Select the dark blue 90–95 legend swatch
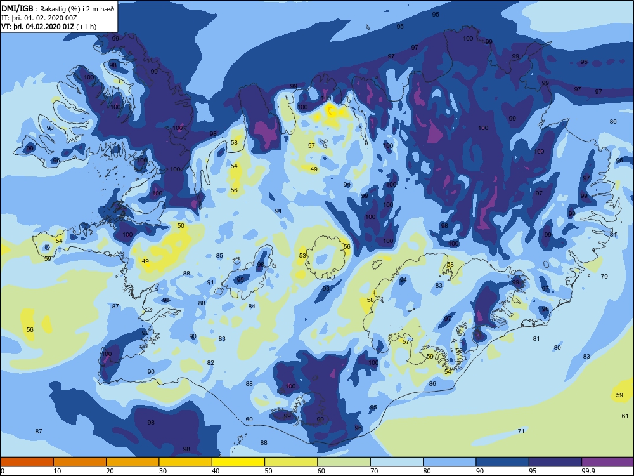634x476 pixels. [x=503, y=462]
